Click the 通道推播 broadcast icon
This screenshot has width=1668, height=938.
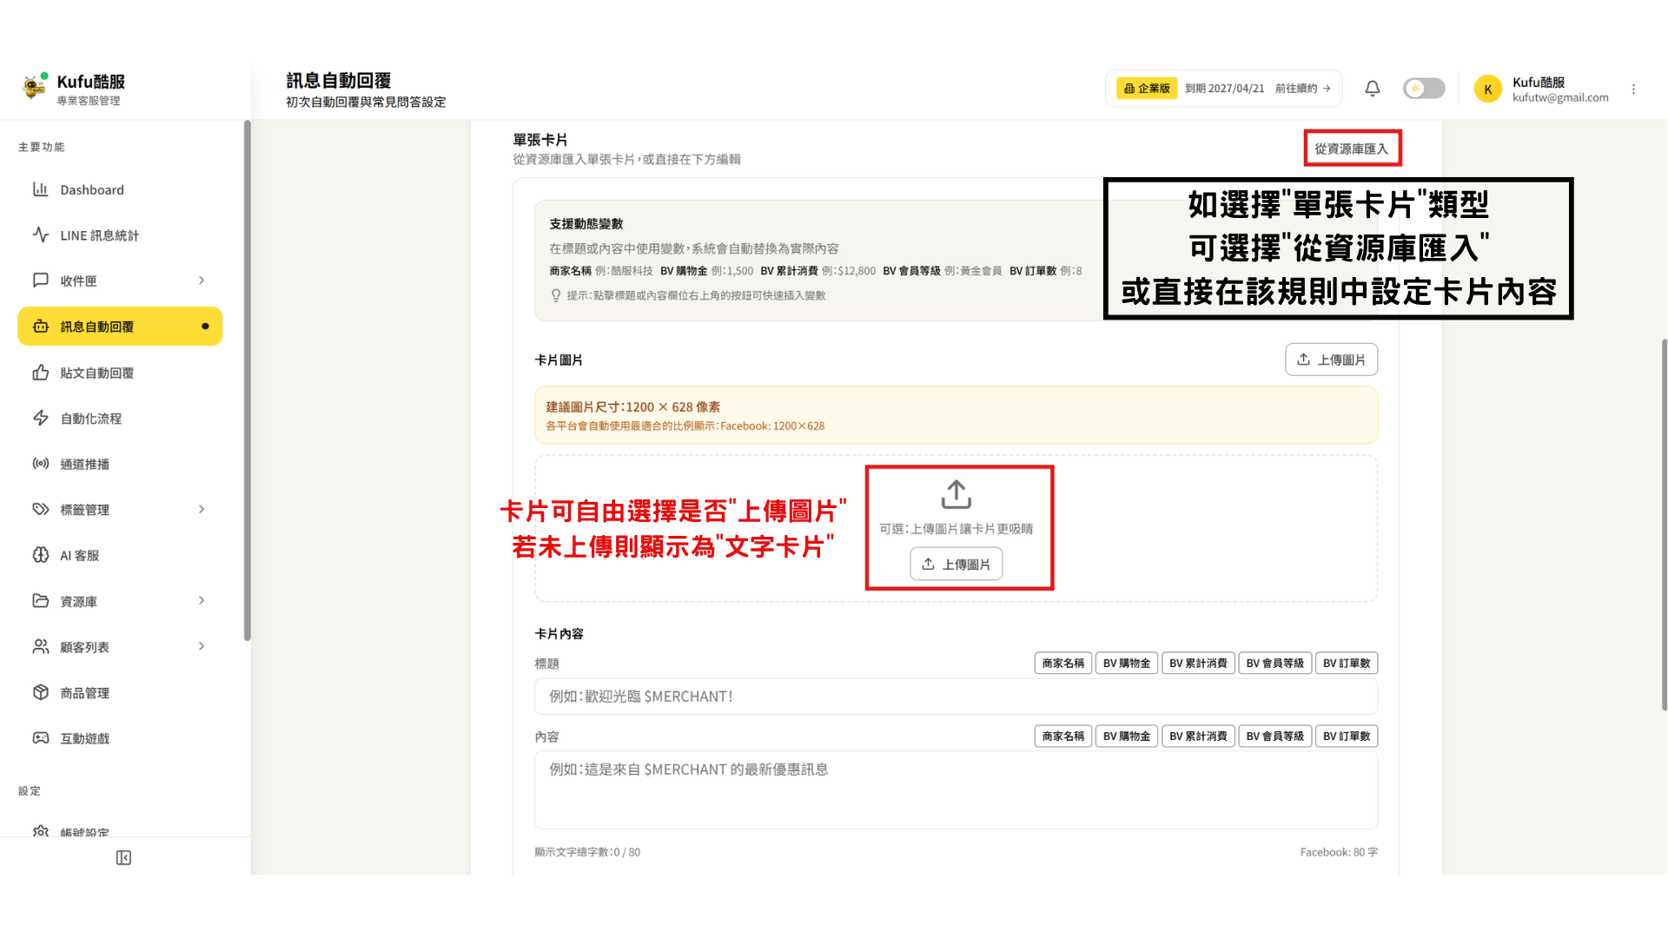pyautogui.click(x=40, y=464)
